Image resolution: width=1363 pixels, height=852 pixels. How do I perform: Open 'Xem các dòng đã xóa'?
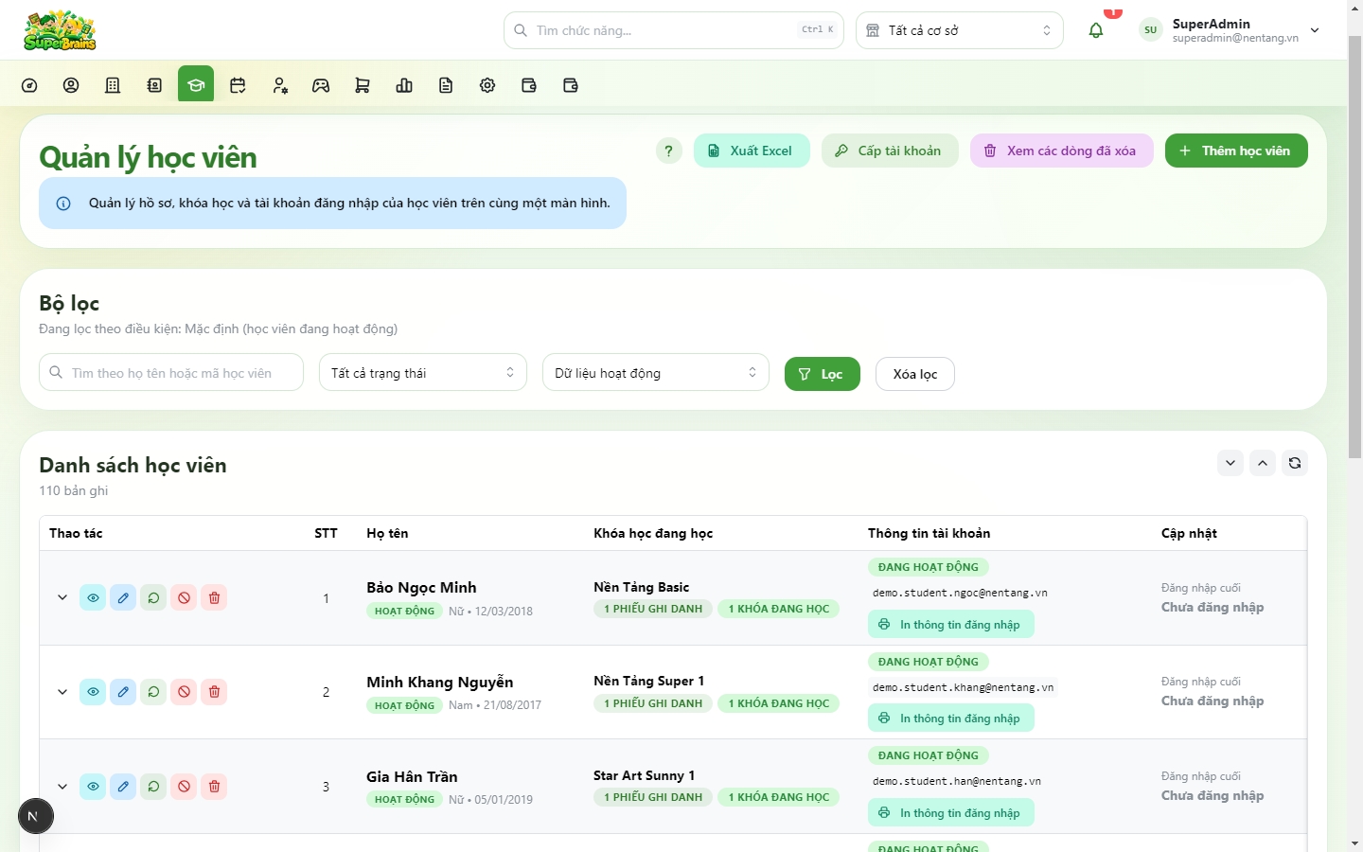tap(1062, 151)
